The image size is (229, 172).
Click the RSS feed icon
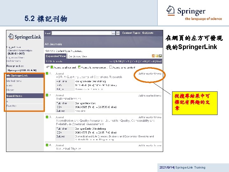(x=153, y=56)
